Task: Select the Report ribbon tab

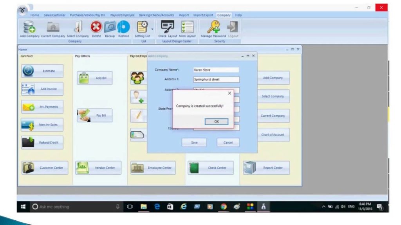Action: click(x=184, y=15)
